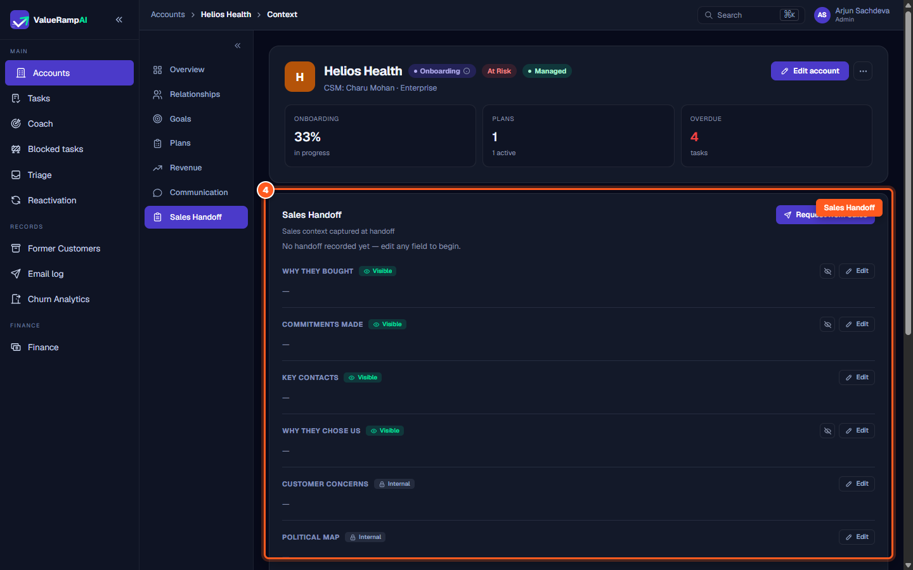The width and height of the screenshot is (913, 570).
Task: Click the Visible badge for Key Contacts
Action: [363, 377]
